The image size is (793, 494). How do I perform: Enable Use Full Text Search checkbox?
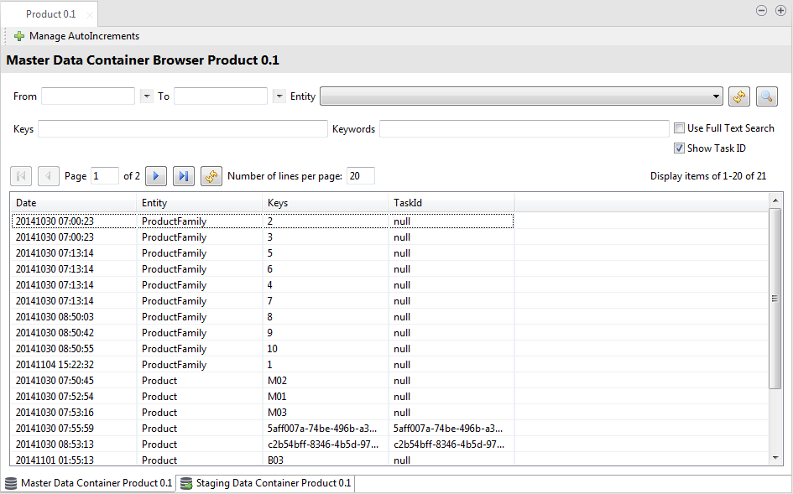click(x=680, y=128)
